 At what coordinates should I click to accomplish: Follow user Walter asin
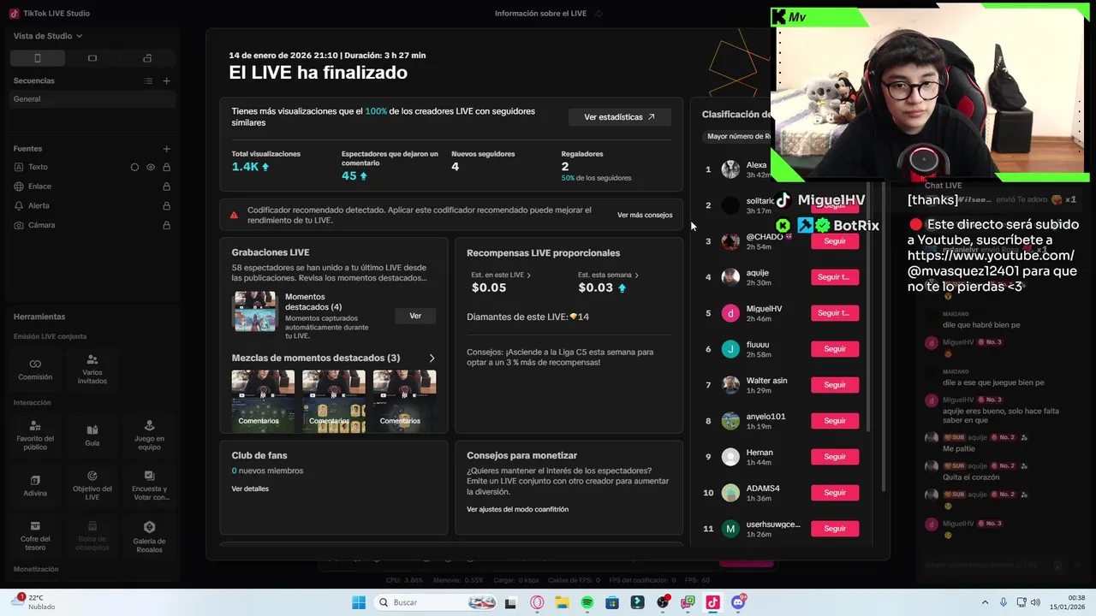(x=835, y=385)
